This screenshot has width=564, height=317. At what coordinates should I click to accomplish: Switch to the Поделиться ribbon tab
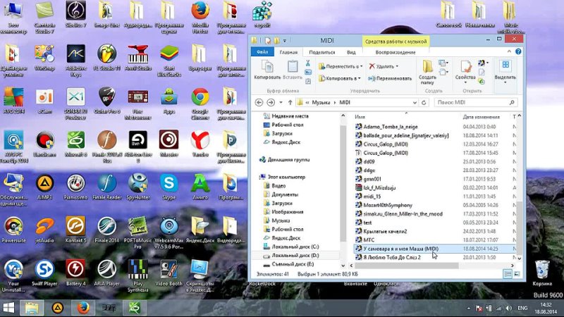pyautogui.click(x=322, y=52)
